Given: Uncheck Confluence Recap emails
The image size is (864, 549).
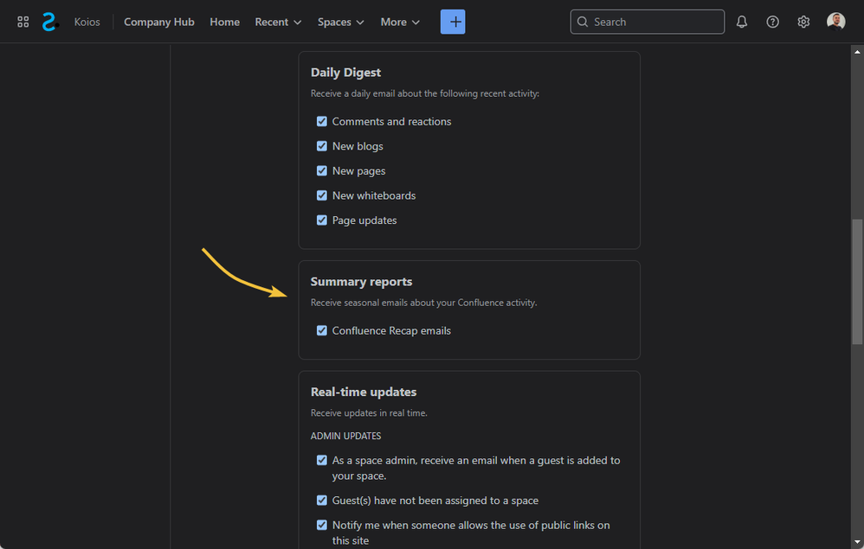Looking at the screenshot, I should [x=322, y=330].
